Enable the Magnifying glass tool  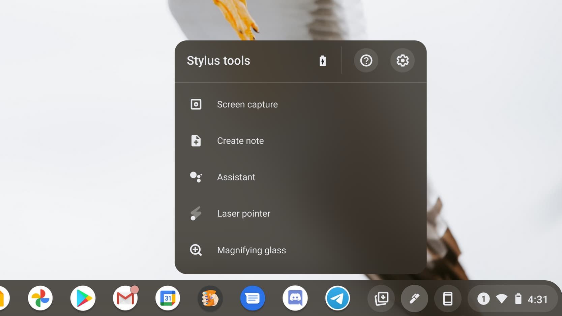pyautogui.click(x=252, y=250)
